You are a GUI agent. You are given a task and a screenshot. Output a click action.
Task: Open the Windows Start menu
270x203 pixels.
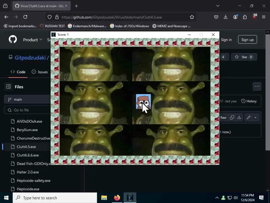pos(6,198)
